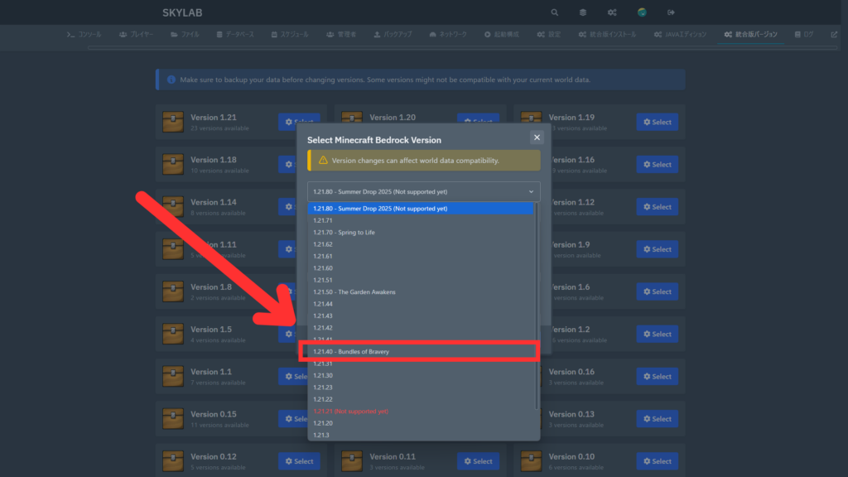The image size is (848, 477).
Task: Choose version 1.21.22 option
Action: (421, 399)
